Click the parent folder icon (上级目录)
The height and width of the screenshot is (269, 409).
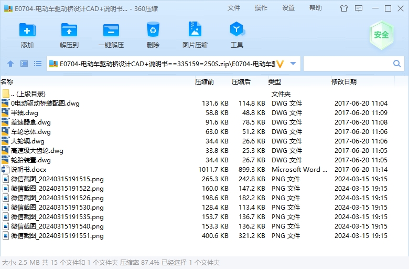(x=6, y=94)
